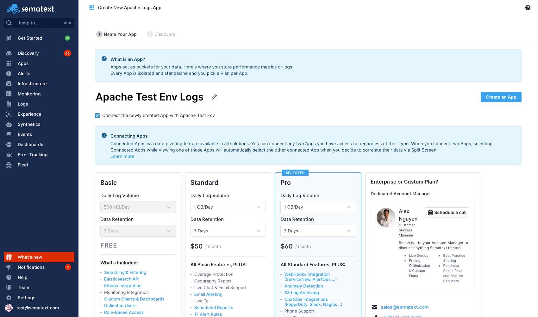Screen dimensions: 538x317
Task: Open the Custom Charts & Dashboards link
Action: point(134,299)
